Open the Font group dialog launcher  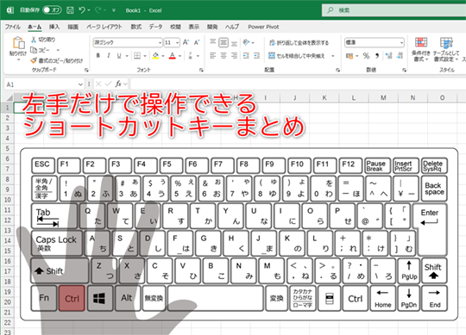tap(201, 70)
